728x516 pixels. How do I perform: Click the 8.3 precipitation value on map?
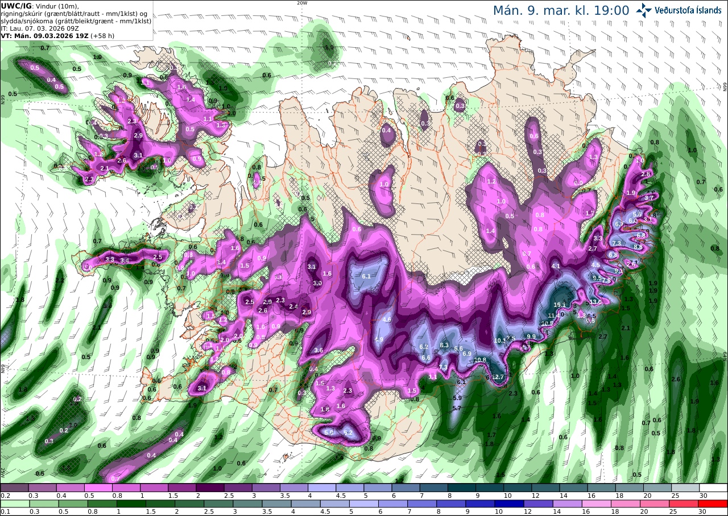click(445, 345)
